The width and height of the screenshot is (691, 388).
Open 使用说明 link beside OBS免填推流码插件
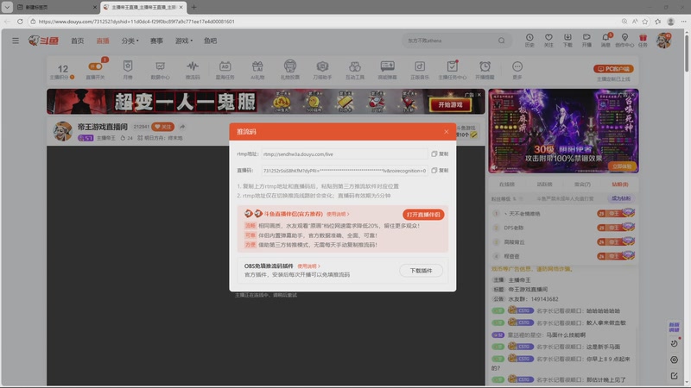[308, 266]
